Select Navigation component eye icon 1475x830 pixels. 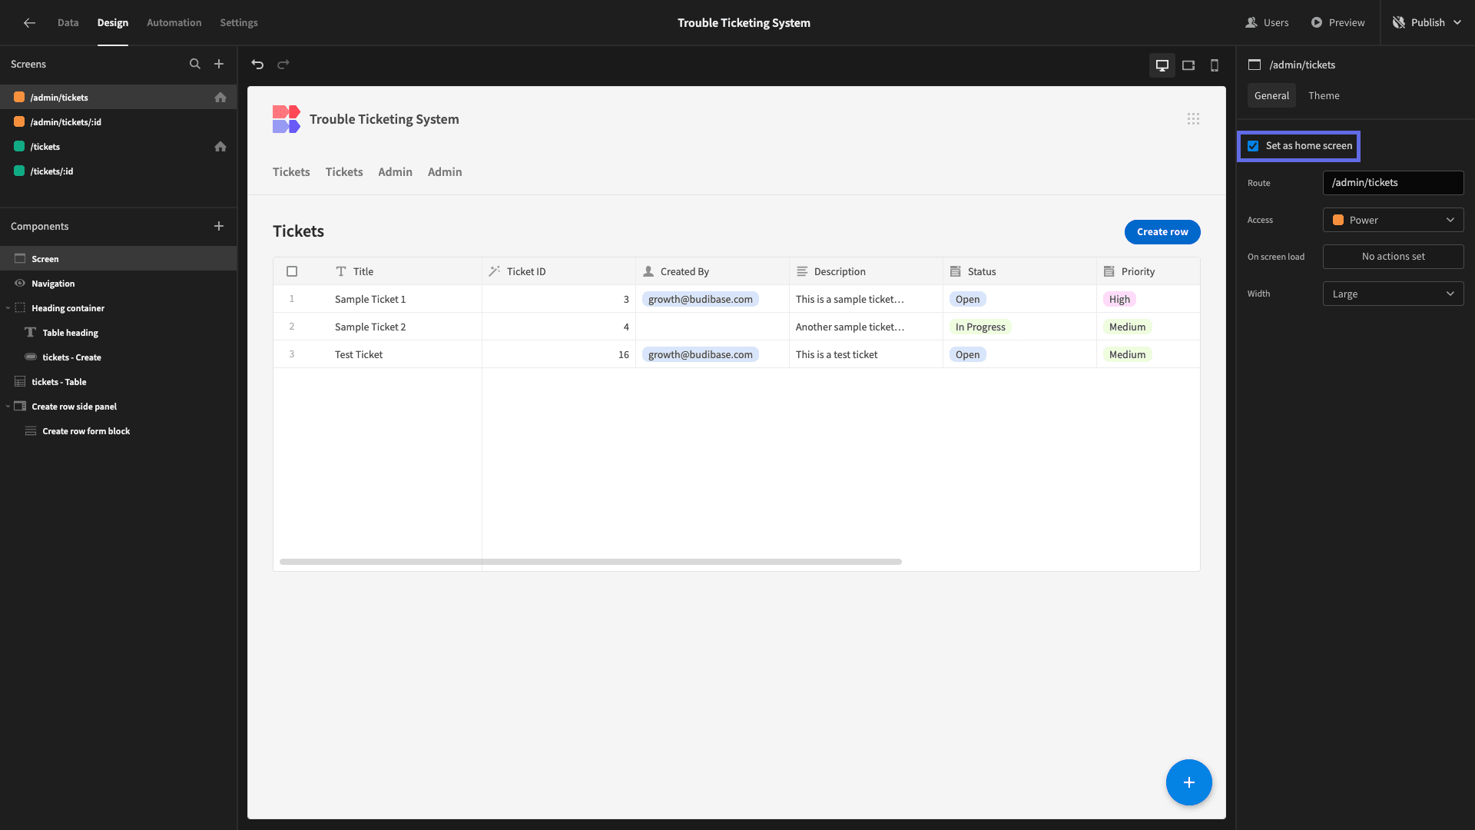(20, 284)
